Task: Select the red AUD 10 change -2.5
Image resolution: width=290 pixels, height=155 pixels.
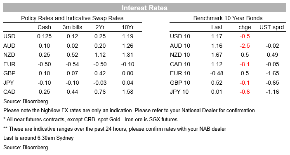Action: (245, 46)
